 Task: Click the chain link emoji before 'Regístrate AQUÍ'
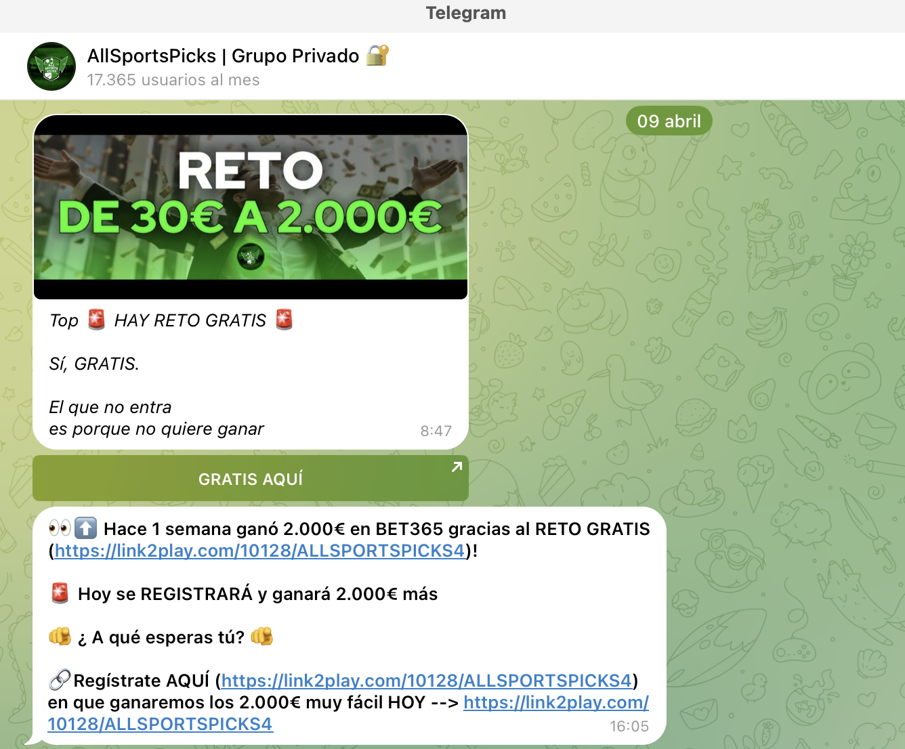60,680
